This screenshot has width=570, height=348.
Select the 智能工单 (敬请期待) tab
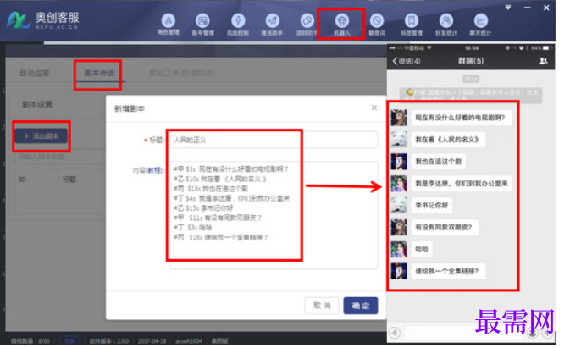click(x=181, y=73)
